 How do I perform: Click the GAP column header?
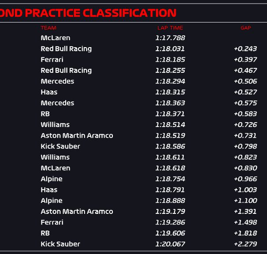(246, 28)
